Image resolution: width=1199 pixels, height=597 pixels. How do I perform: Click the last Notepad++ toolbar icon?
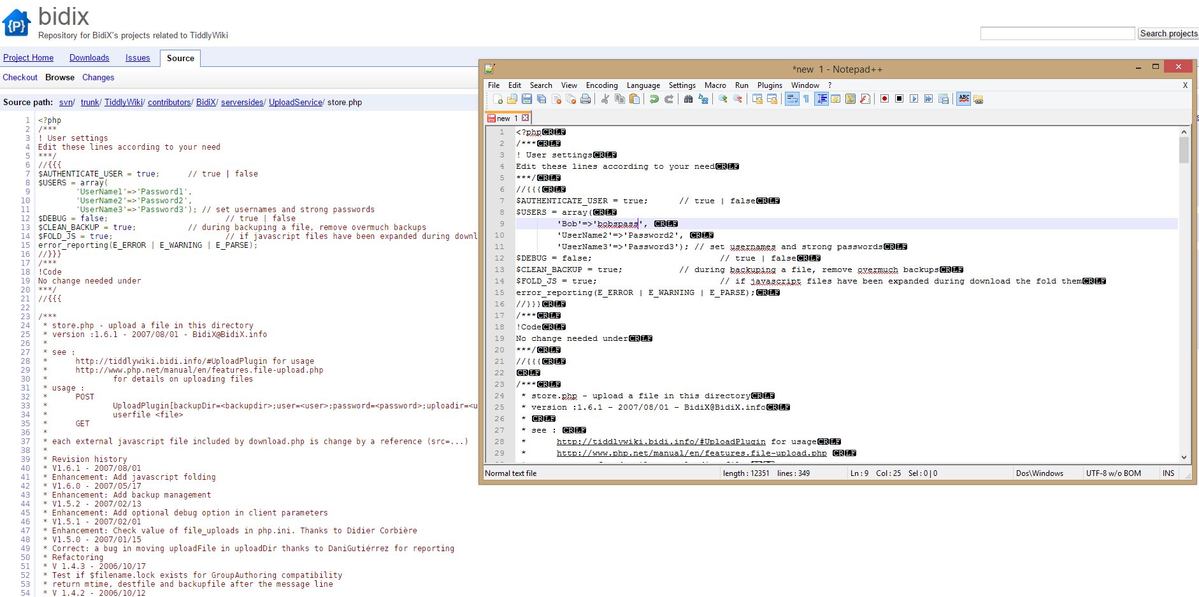click(x=978, y=99)
